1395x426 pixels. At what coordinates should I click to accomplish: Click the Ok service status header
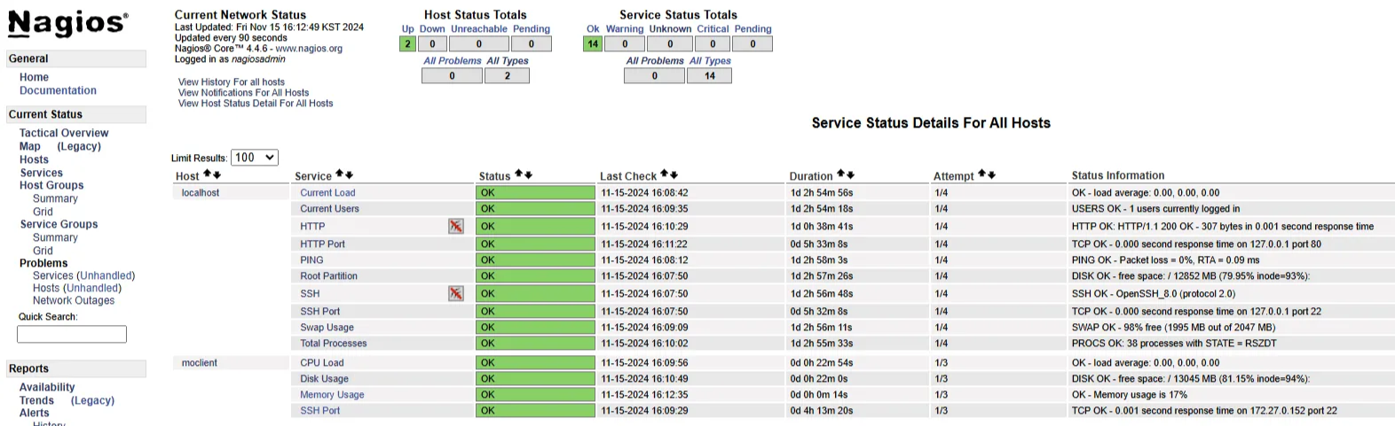coord(593,29)
